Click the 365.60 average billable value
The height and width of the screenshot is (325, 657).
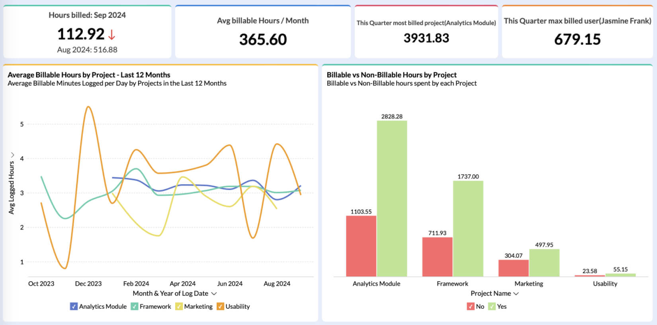pyautogui.click(x=263, y=39)
